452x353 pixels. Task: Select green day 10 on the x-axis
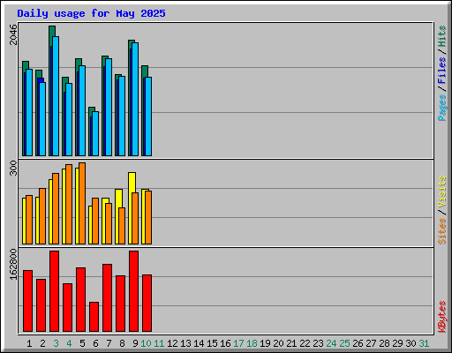pyautogui.click(x=146, y=343)
